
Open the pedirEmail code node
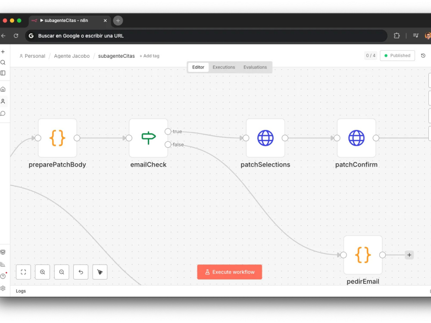(x=363, y=255)
